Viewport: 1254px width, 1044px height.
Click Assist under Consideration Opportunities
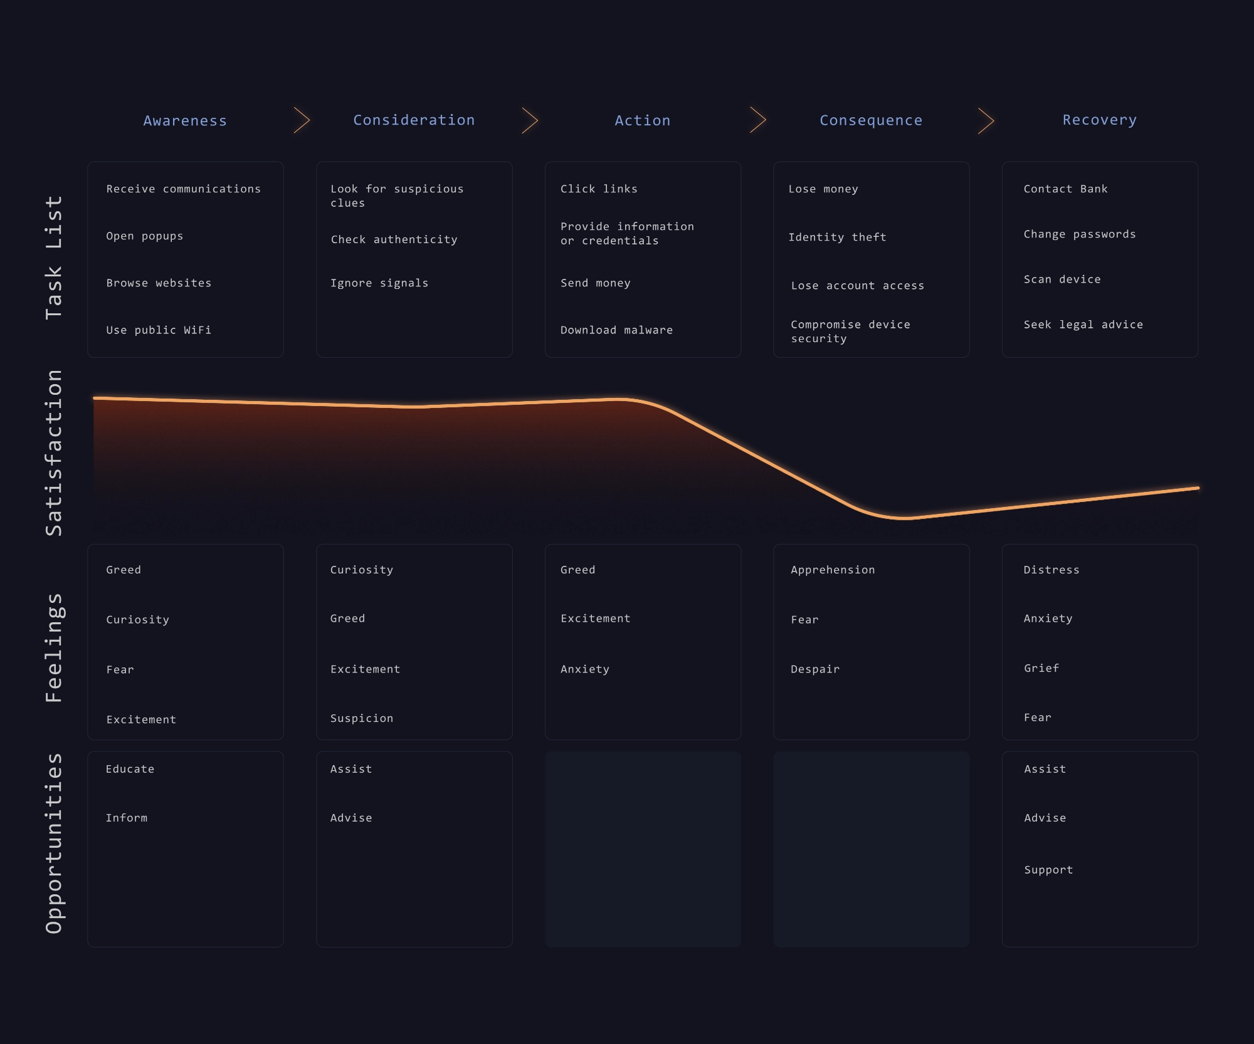(352, 768)
